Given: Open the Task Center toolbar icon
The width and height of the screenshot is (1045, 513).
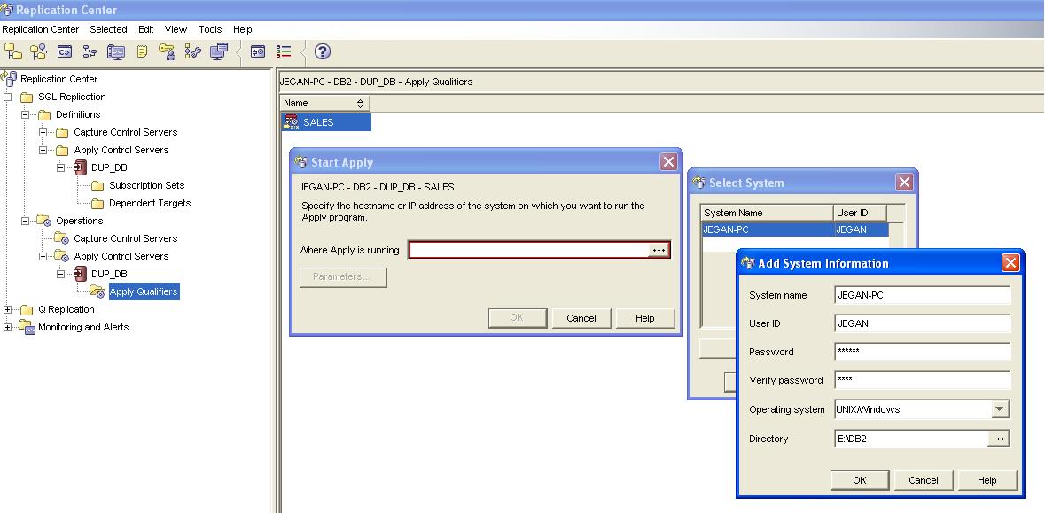Looking at the screenshot, I should point(90,51).
